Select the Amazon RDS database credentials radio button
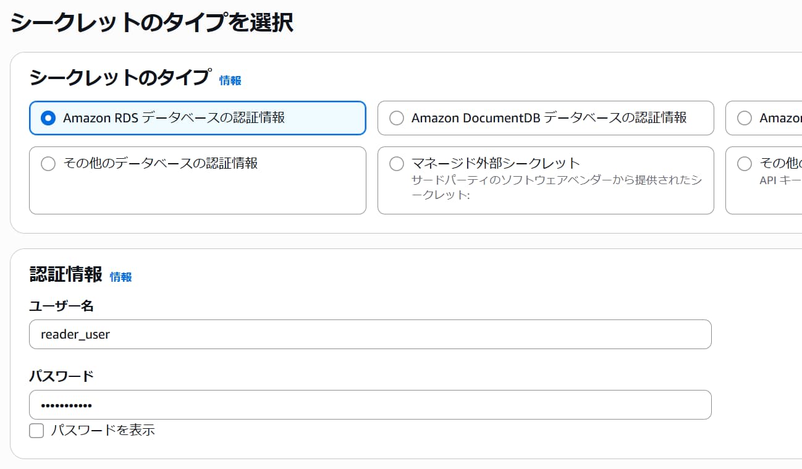The height and width of the screenshot is (469, 802). click(48, 118)
